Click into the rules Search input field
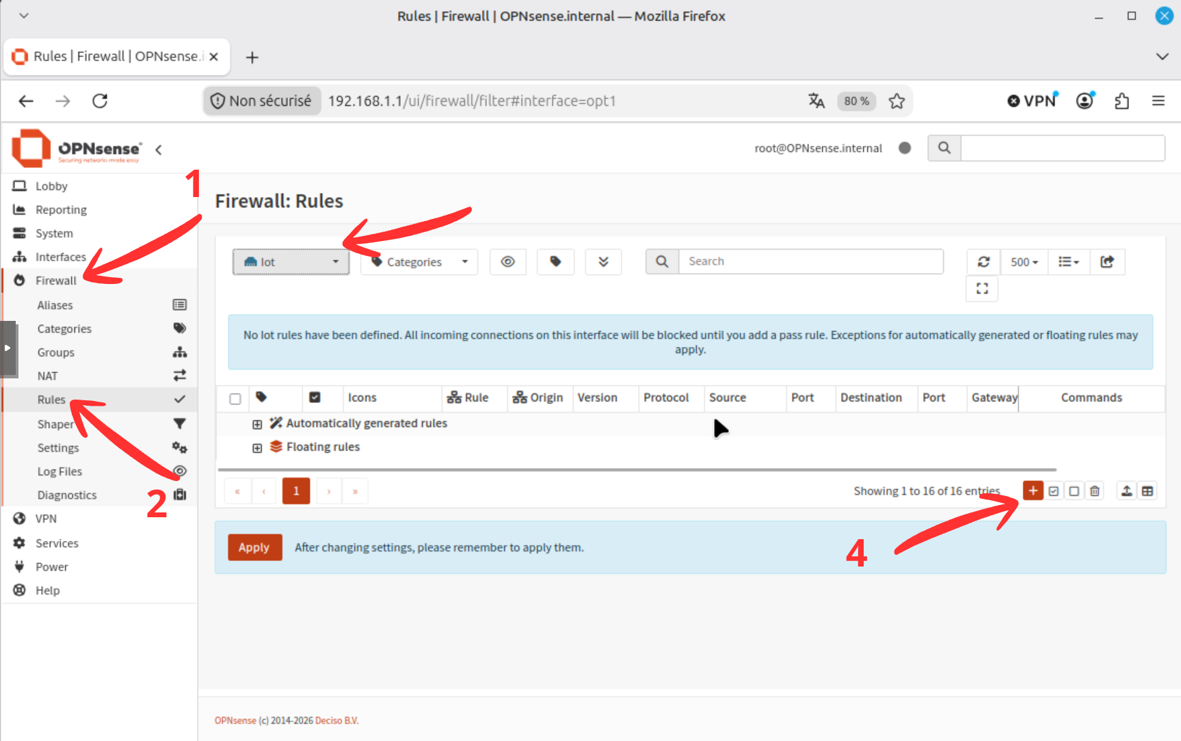 (811, 261)
